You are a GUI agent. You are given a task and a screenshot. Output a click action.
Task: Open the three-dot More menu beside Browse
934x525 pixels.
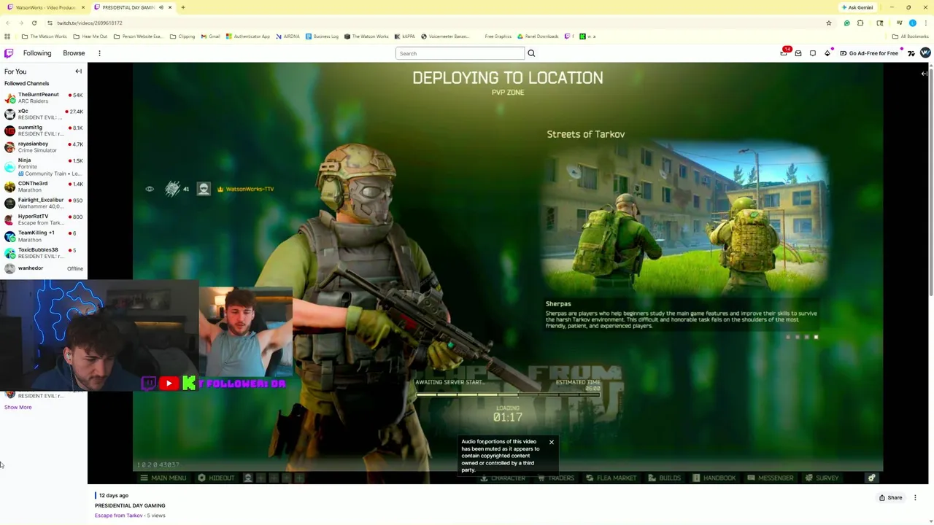[99, 53]
